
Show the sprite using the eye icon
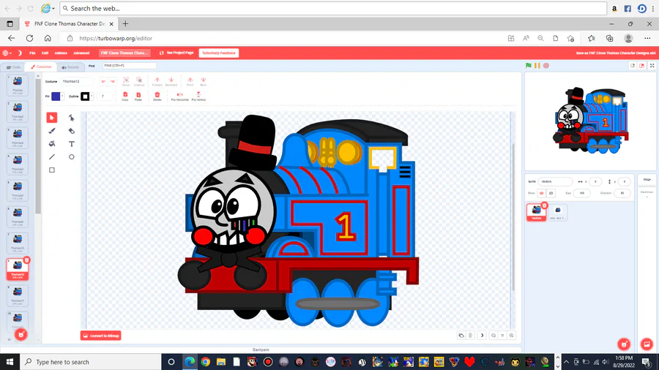(x=542, y=193)
